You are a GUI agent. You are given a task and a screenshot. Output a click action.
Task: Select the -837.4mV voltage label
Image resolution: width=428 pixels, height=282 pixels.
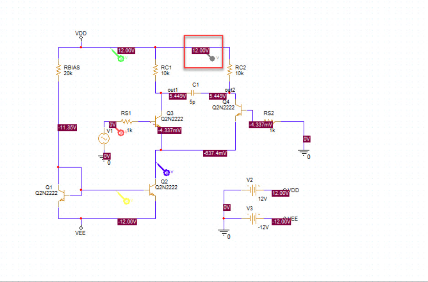coord(216,153)
